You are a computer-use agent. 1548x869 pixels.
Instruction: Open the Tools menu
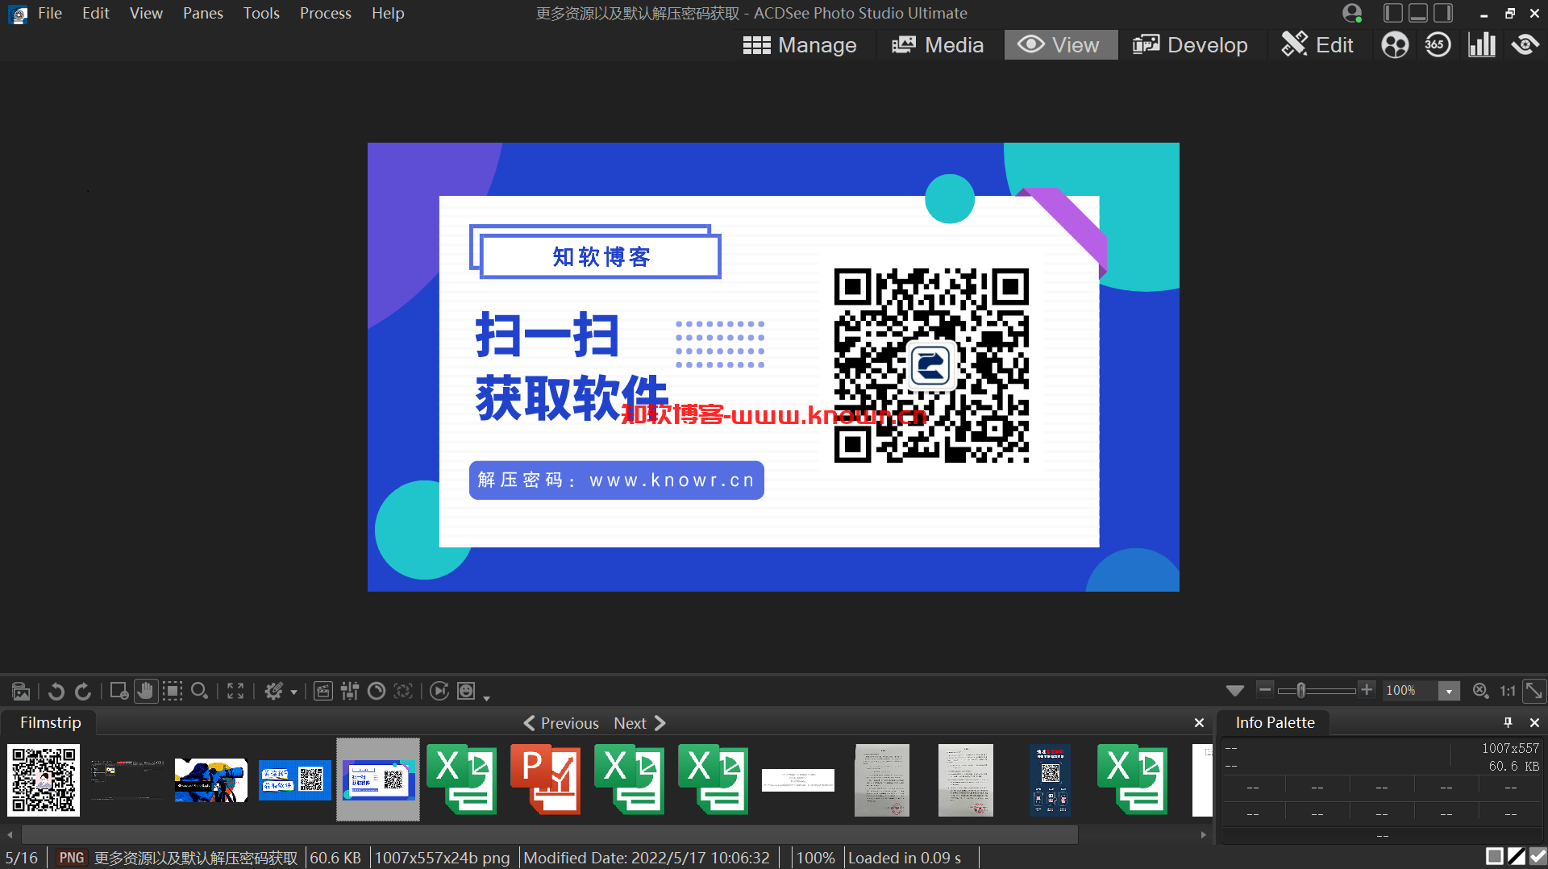click(261, 14)
